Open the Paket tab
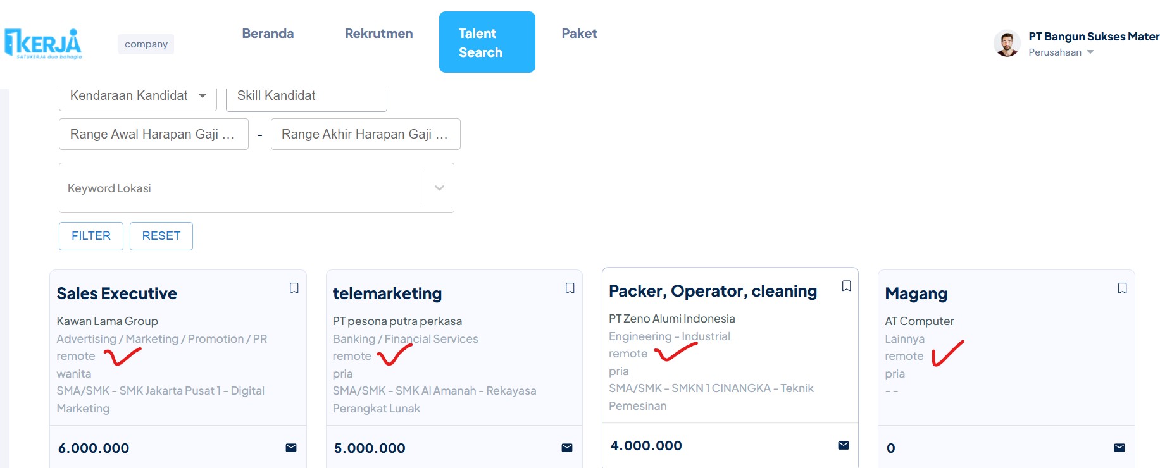 pos(579,34)
